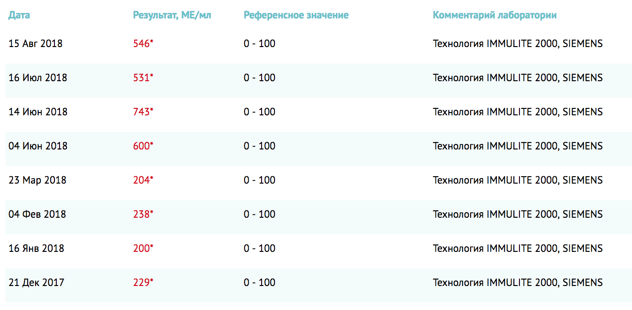Click the red result value 204
Viewport: 632px width, 310px height.
point(142,180)
